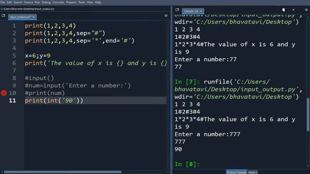Screen dimensions: 310x174
Task: Open the Projects menu
Action: (71, 2)
